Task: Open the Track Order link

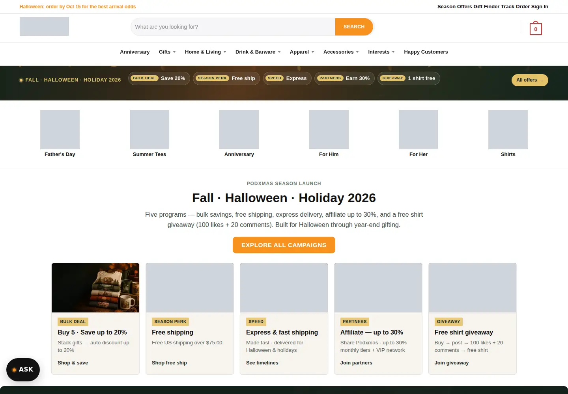Action: 516,7
